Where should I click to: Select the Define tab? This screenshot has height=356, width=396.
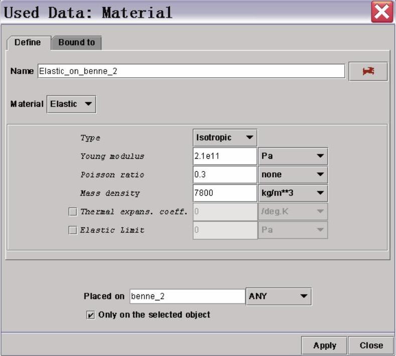(x=28, y=43)
